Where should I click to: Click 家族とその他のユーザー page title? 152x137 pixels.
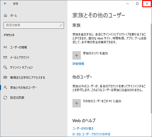coord(98,15)
